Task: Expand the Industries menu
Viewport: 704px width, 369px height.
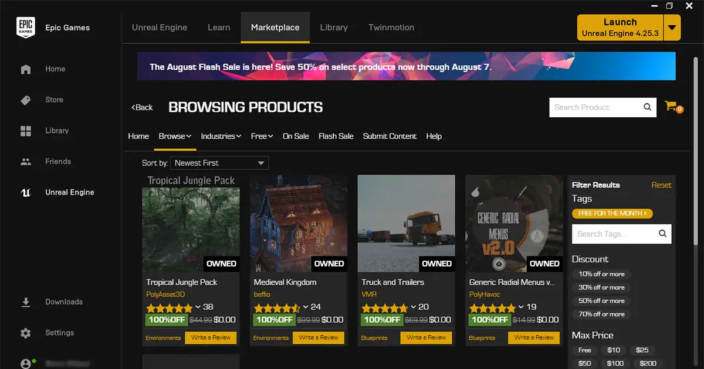Action: click(221, 136)
